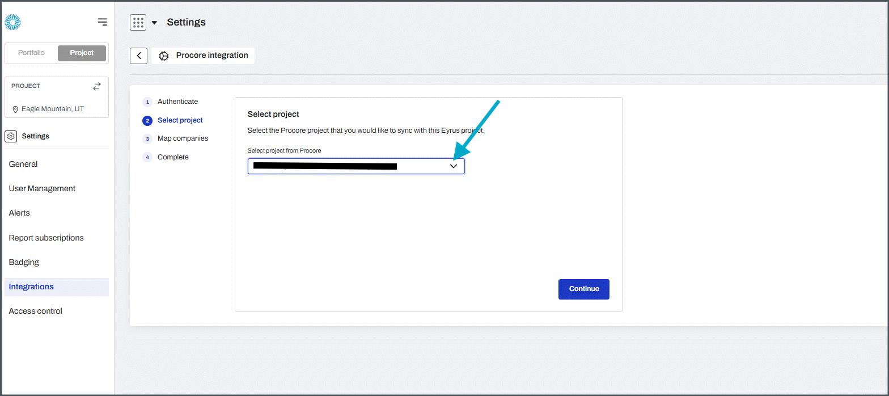Switch to the Project tab
889x396 pixels.
tap(82, 53)
